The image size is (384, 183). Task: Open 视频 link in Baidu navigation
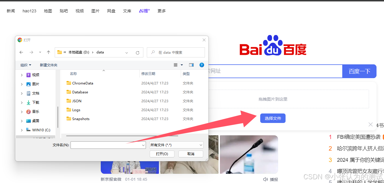[79, 11]
